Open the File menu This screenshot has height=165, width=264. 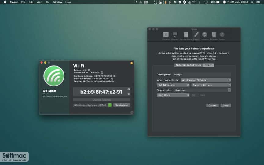pyautogui.click(x=23, y=2)
